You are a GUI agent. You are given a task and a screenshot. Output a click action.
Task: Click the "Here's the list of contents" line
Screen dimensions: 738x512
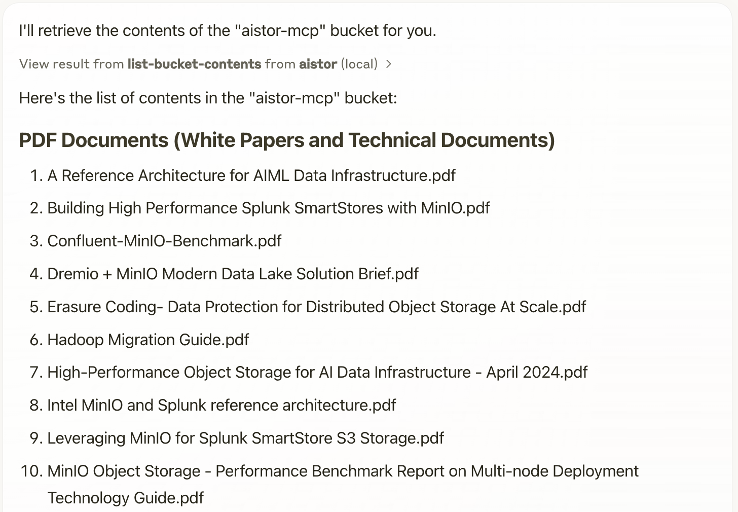[208, 98]
